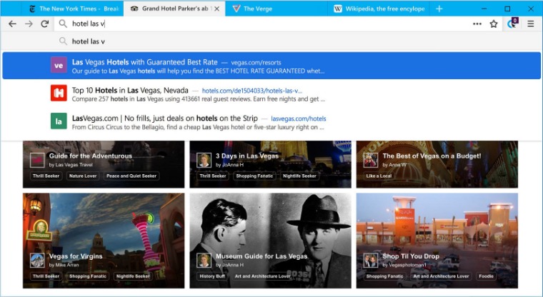
Task: Follow the lasvegas.com/hotels URL link
Action: tap(298, 119)
